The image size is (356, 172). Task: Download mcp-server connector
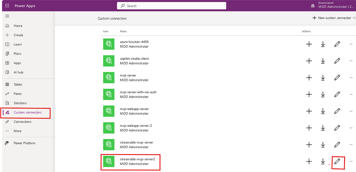pyautogui.click(x=323, y=77)
